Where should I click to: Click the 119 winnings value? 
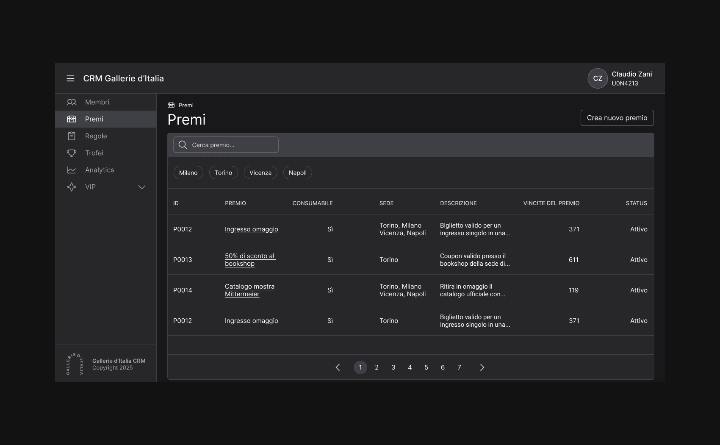point(574,290)
